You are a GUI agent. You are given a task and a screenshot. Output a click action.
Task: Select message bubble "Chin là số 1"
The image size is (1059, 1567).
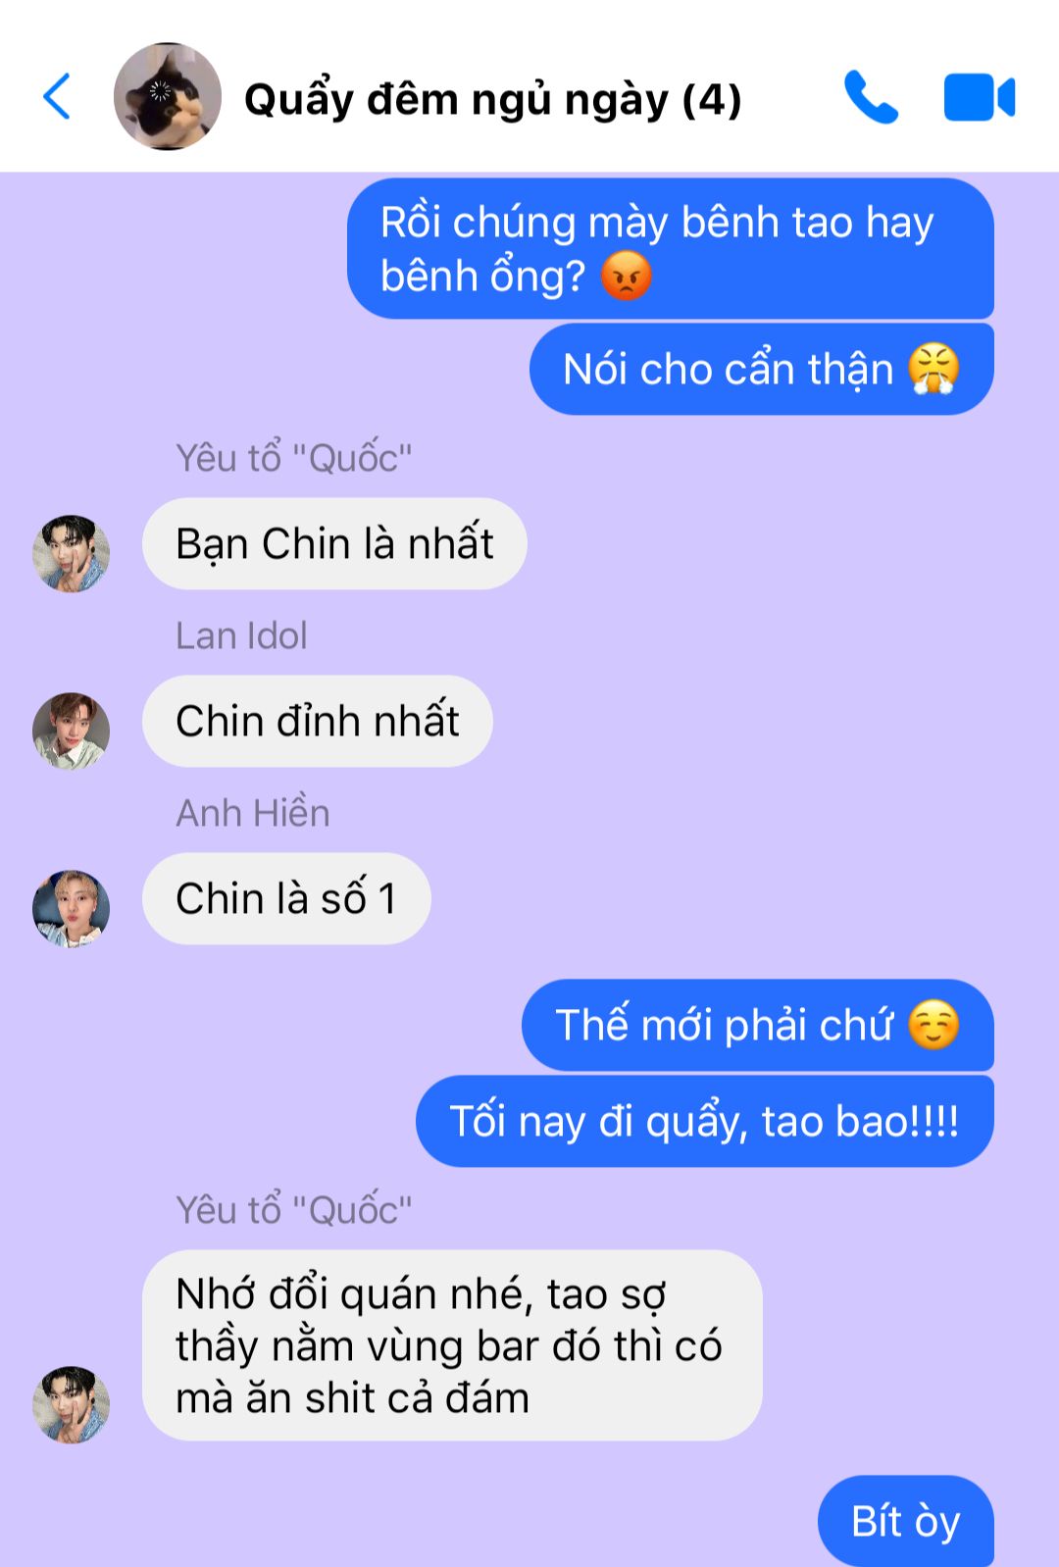286,899
